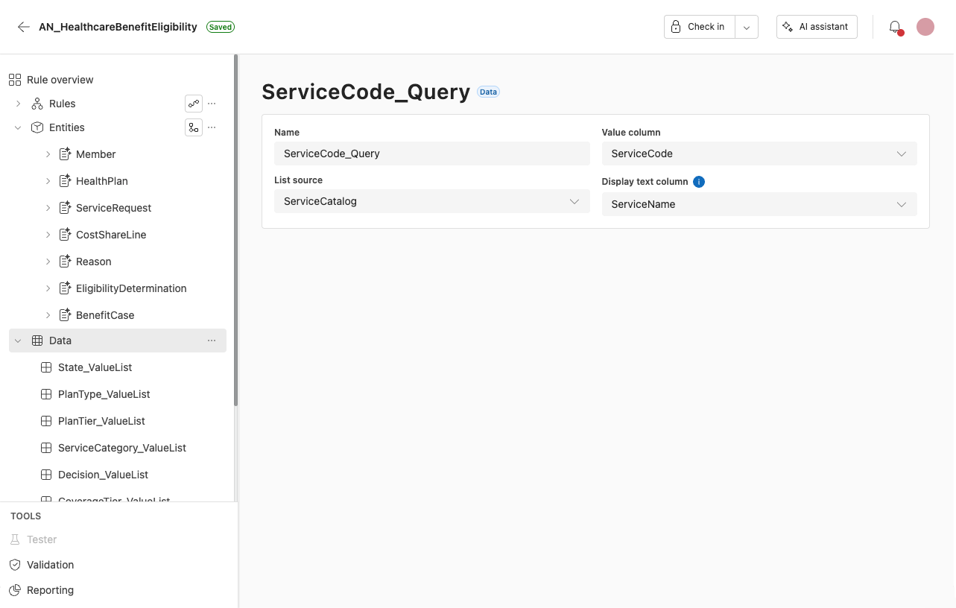Open the Rules more options ellipsis
This screenshot has height=608, width=956.
tap(212, 104)
